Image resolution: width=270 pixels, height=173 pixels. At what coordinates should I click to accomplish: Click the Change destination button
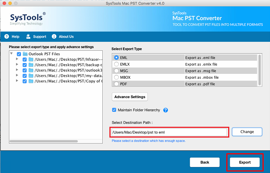247,132
